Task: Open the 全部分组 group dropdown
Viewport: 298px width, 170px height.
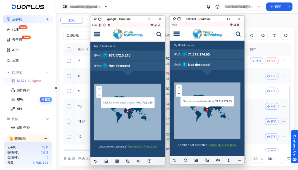Action: (77, 35)
